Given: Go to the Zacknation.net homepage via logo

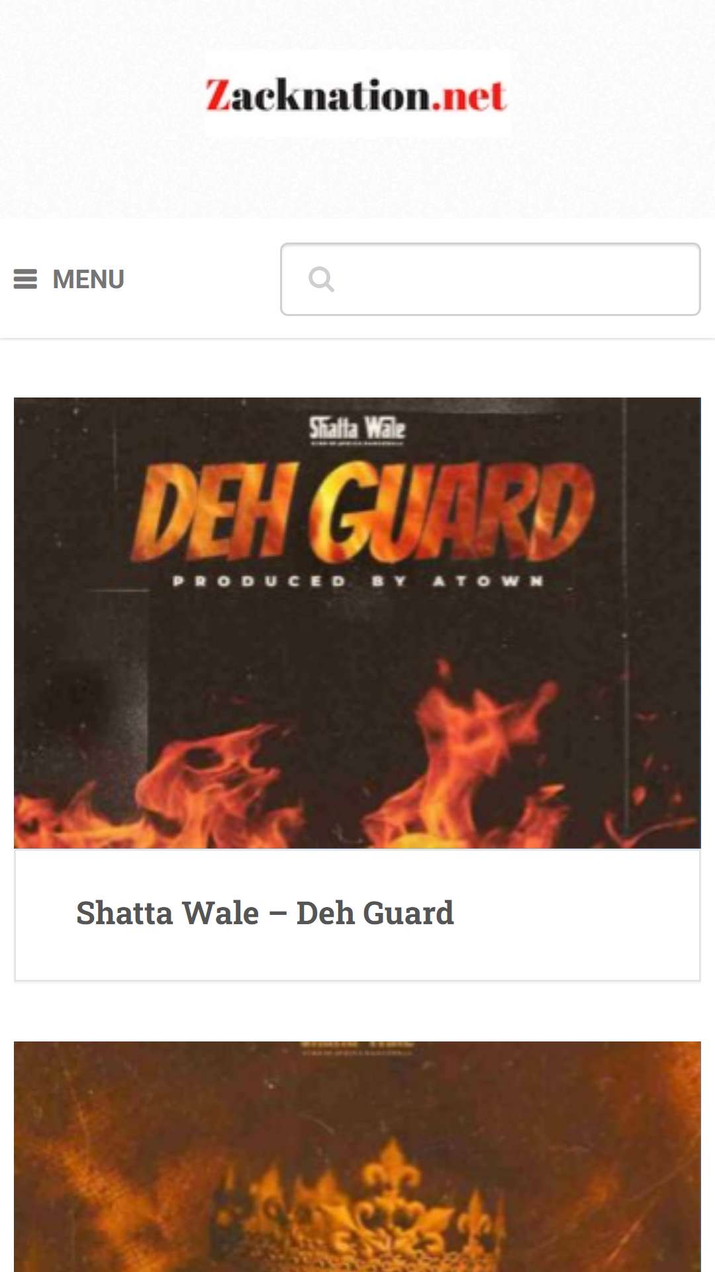Looking at the screenshot, I should coord(356,95).
